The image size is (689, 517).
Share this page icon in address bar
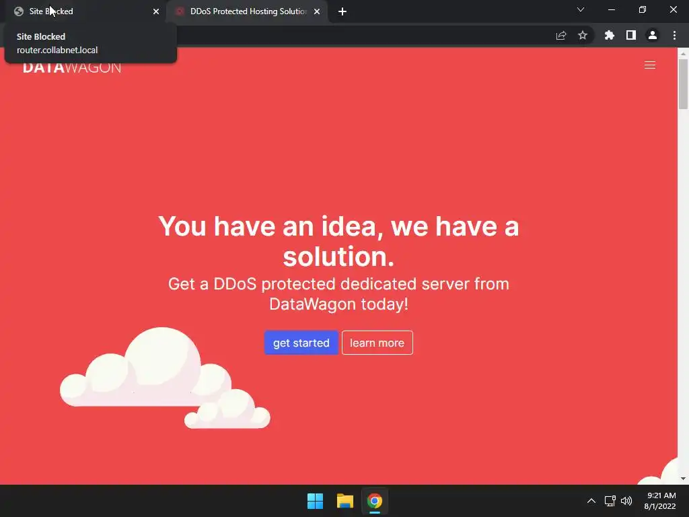561,36
